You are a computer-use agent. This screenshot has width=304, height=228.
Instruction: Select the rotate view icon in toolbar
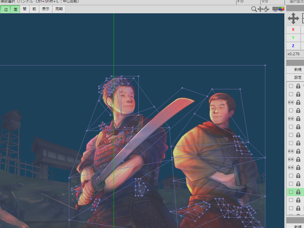(267, 9)
